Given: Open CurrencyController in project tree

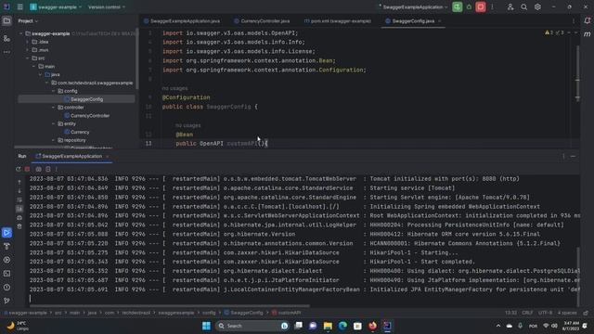Looking at the screenshot, I should tap(90, 115).
